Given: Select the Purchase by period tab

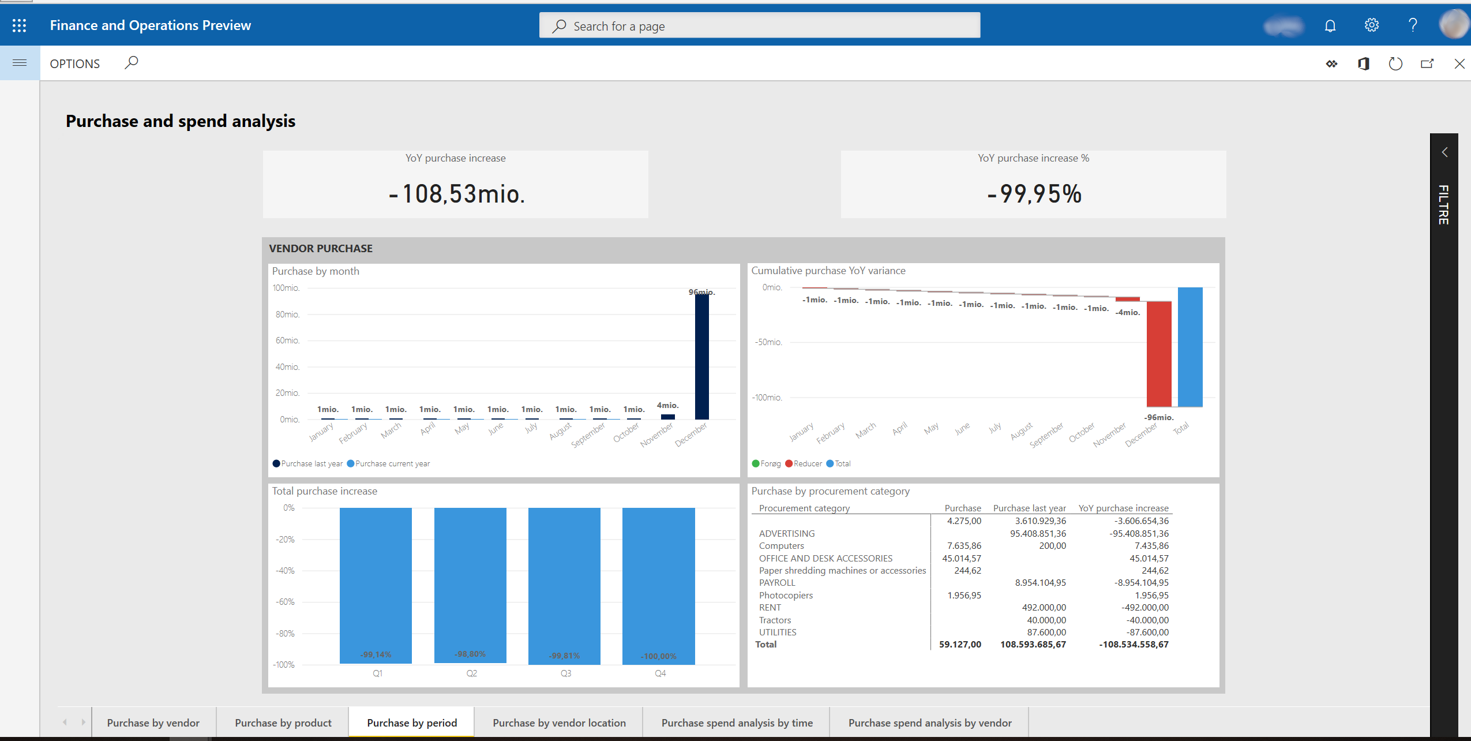Looking at the screenshot, I should coord(412,721).
